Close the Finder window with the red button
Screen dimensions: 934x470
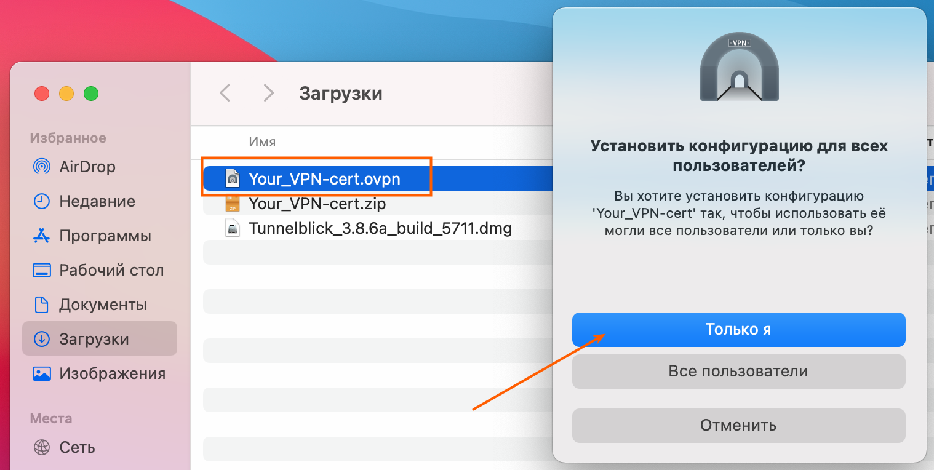point(42,94)
